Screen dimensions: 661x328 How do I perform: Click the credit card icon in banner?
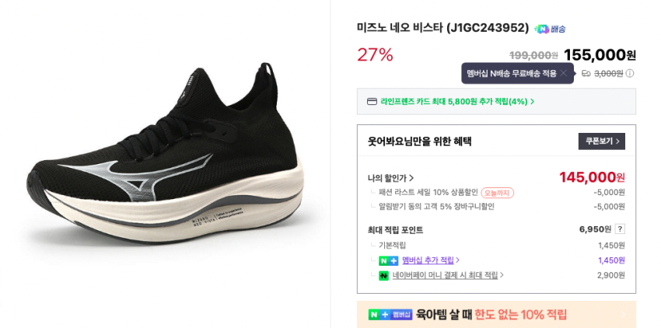click(x=372, y=101)
